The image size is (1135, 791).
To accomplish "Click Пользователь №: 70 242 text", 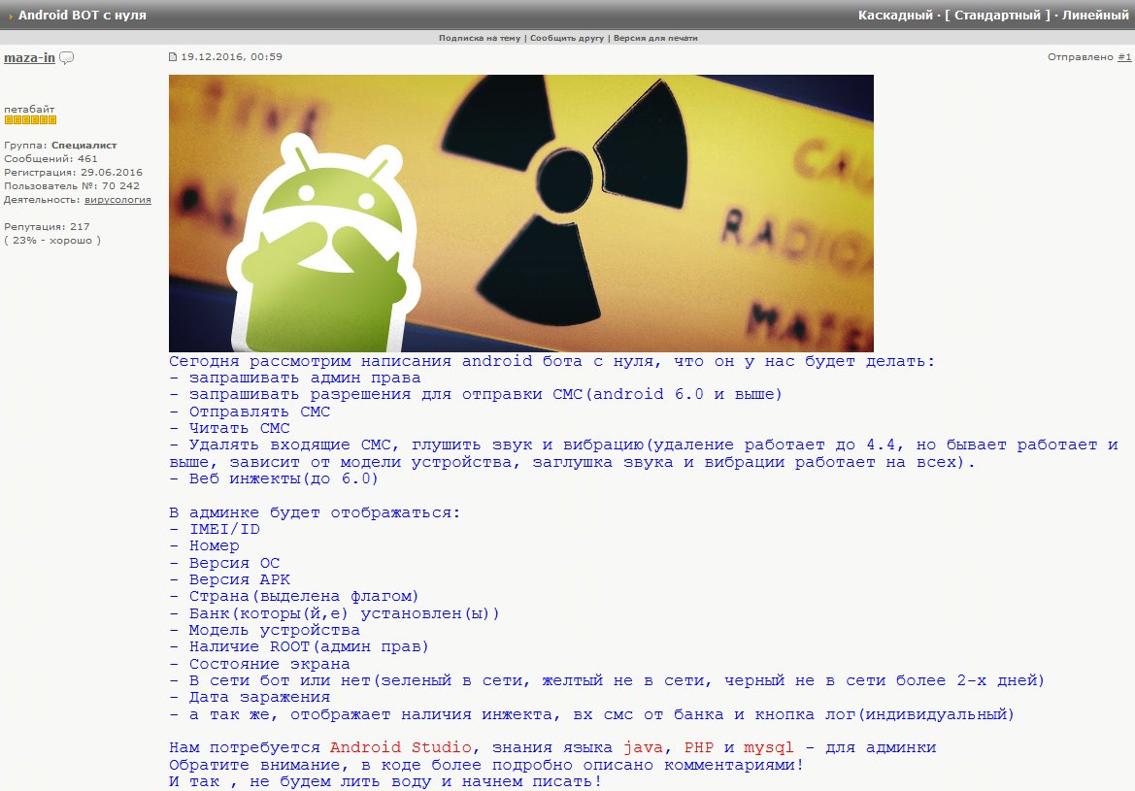I will (72, 186).
